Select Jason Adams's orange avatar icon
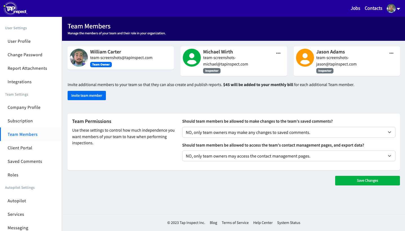The width and height of the screenshot is (405, 231). (305, 58)
